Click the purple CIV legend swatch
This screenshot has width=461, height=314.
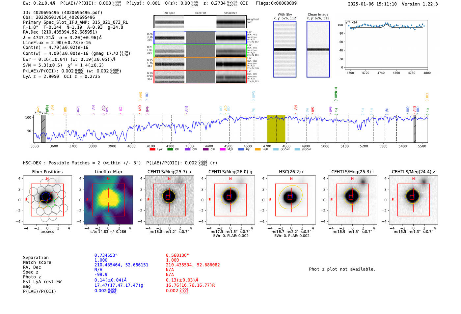pyautogui.click(x=188, y=150)
